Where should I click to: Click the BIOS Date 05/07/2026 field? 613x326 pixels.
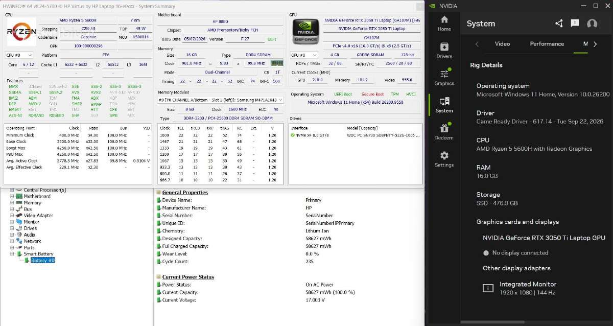(195, 39)
